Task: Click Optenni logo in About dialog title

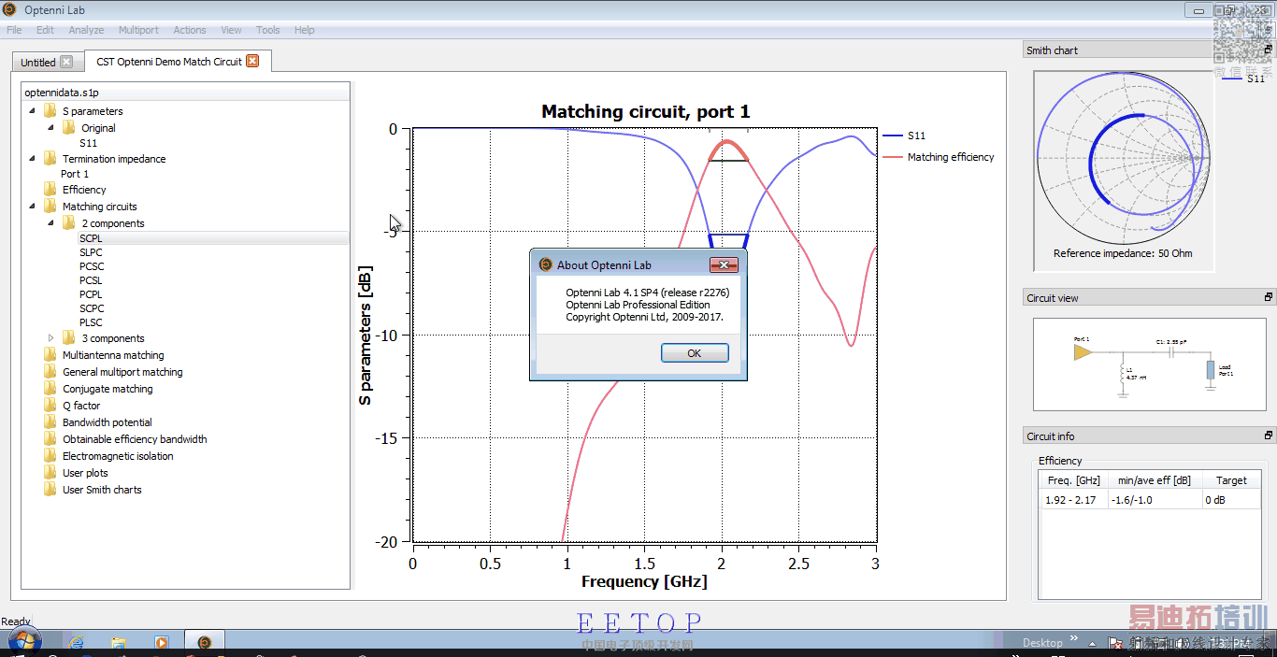Action: [x=546, y=264]
